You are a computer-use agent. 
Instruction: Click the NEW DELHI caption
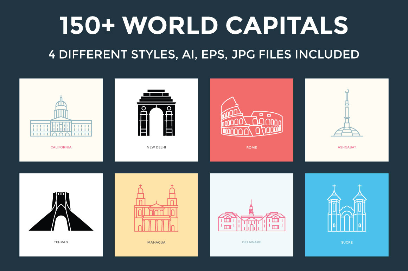point(156,147)
